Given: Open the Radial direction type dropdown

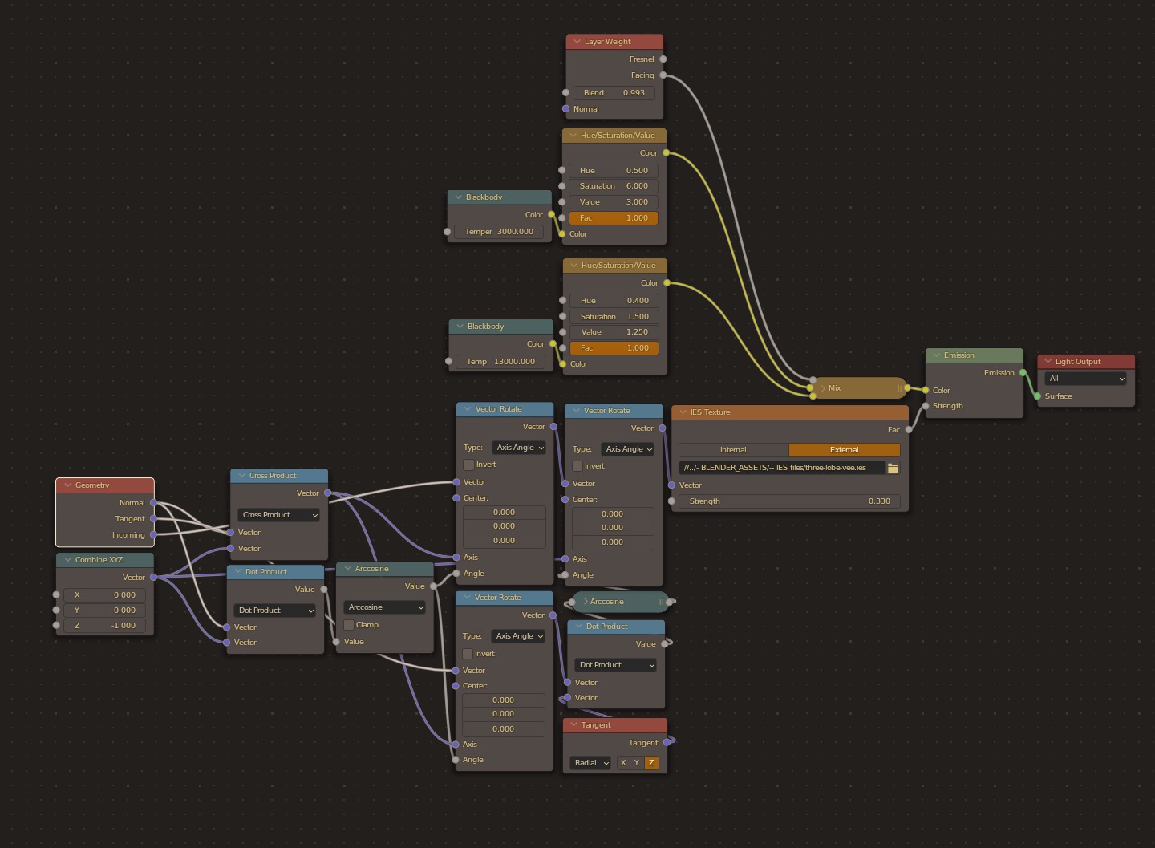Looking at the screenshot, I should click(x=590, y=763).
